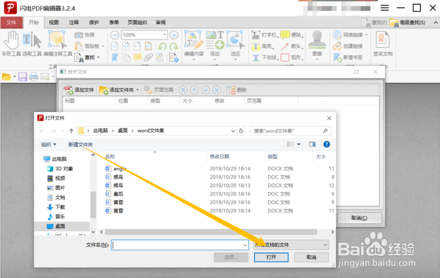Open the zoom percentage dropdown

pos(165,35)
